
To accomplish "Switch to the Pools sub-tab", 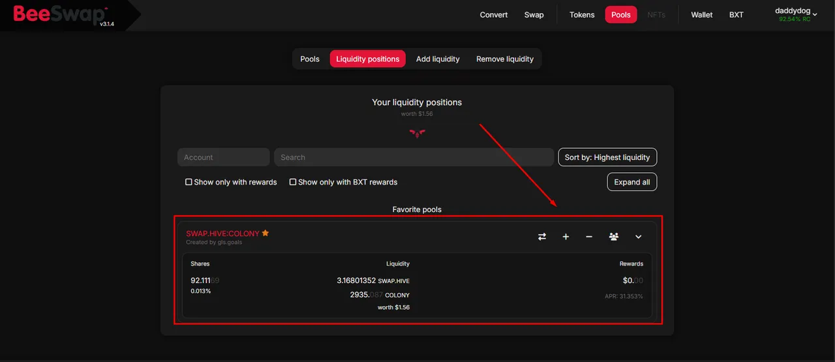I will coord(310,59).
